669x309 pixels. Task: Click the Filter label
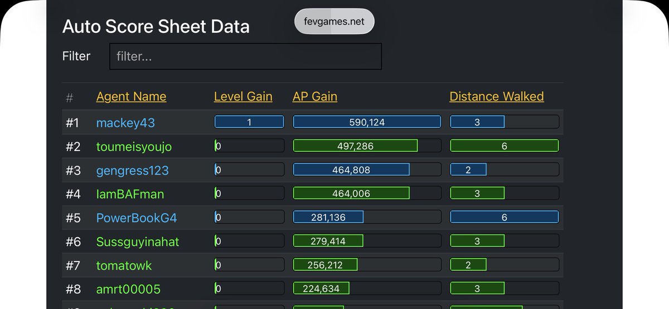pyautogui.click(x=76, y=56)
